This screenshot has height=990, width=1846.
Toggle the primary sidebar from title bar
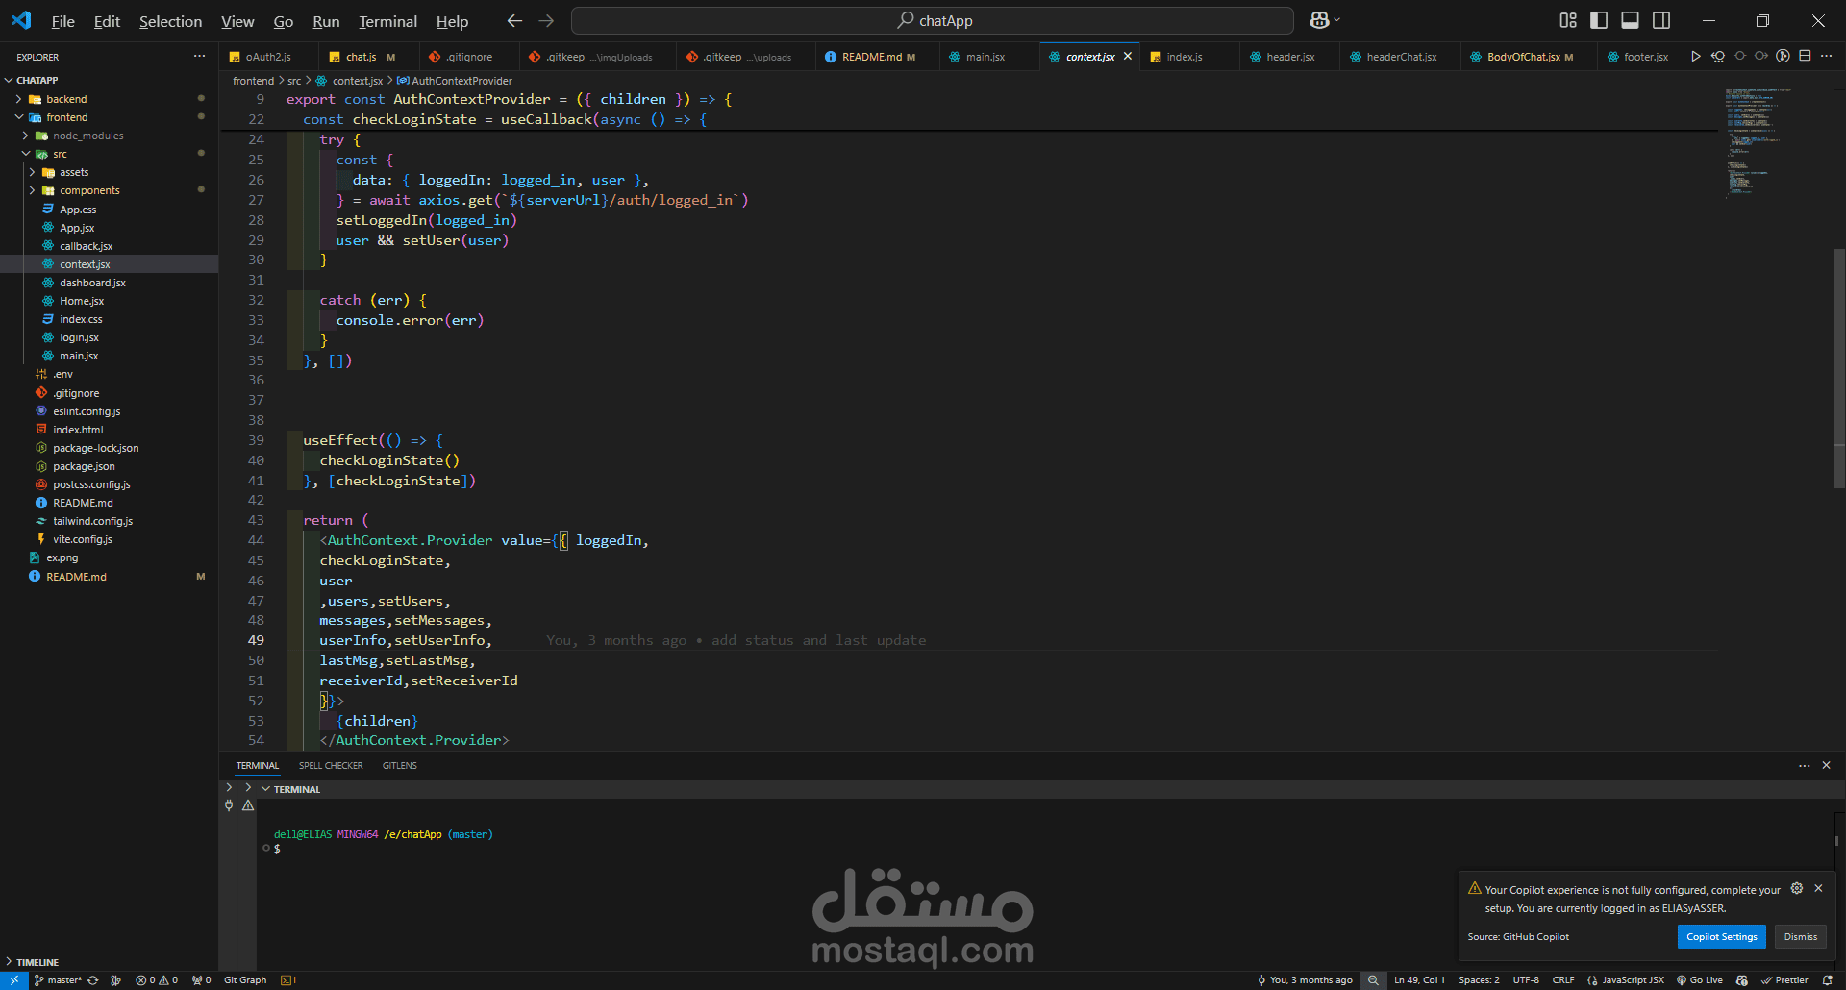point(1599,20)
